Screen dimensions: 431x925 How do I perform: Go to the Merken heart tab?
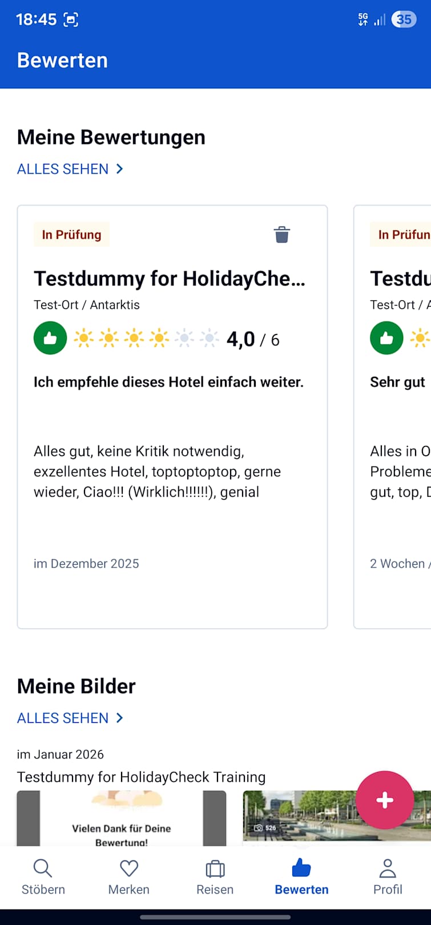129,876
